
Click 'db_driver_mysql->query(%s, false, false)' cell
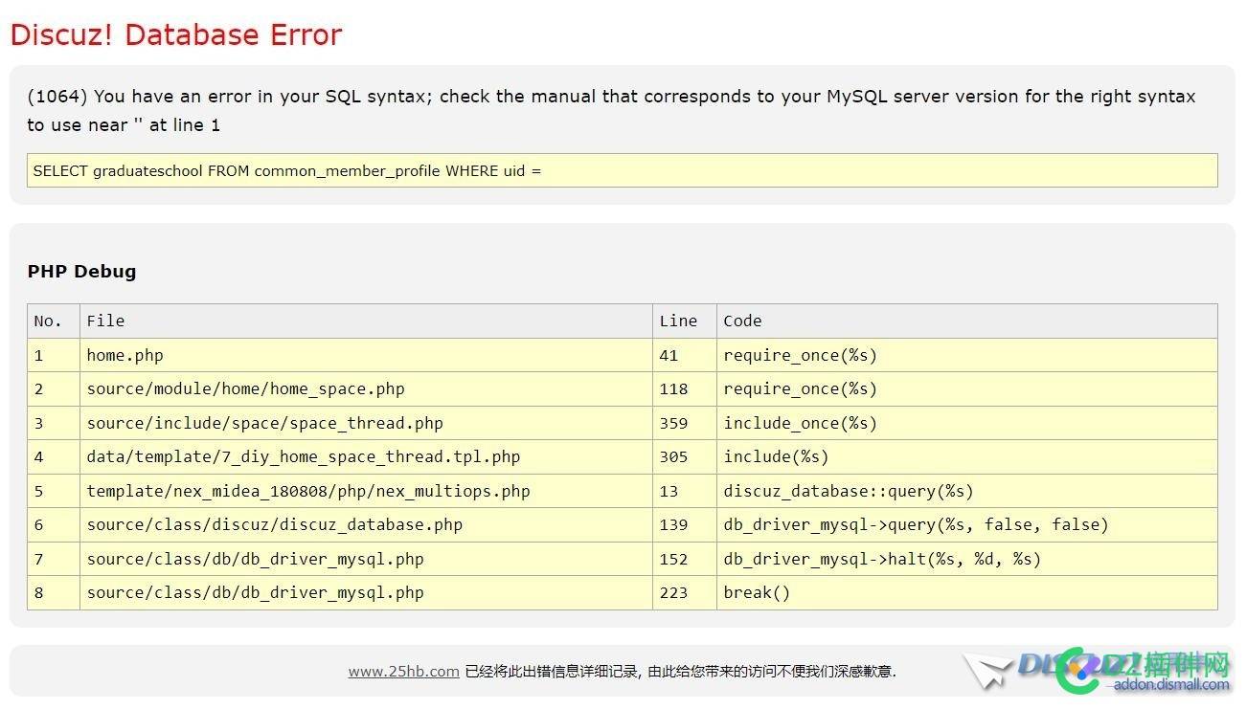[x=967, y=524]
